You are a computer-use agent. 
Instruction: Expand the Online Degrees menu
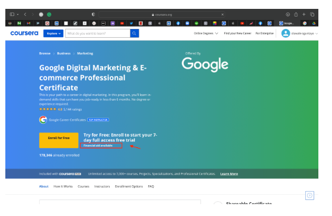point(206,33)
